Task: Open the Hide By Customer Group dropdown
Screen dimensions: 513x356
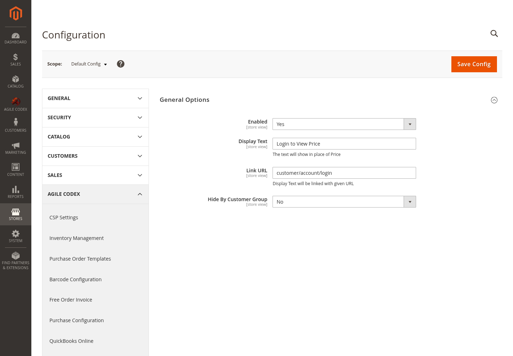Action: pos(344,202)
